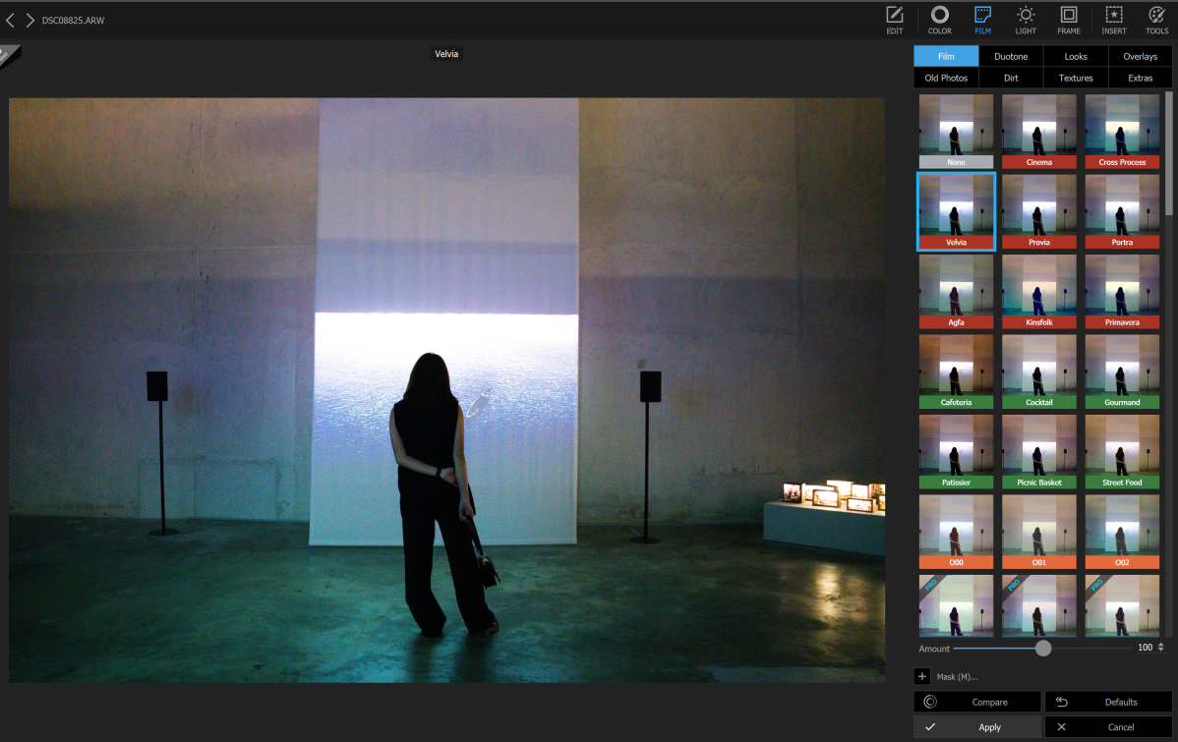Open the Overlays tab

[1141, 56]
